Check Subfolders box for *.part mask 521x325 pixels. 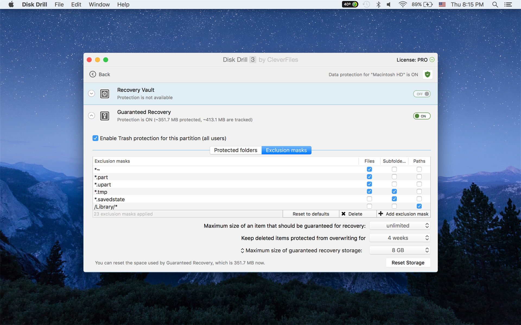394,177
